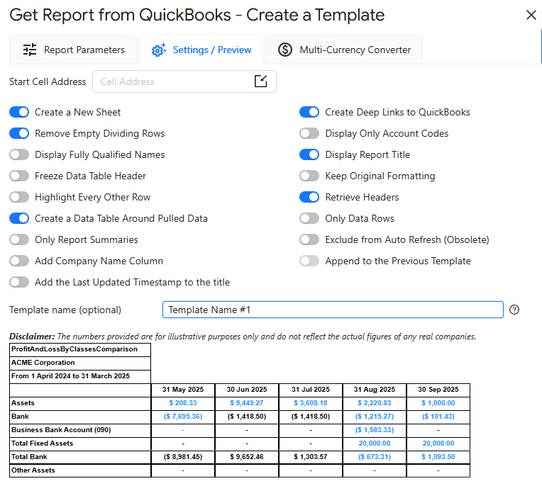The height and width of the screenshot is (486, 542).
Task: Open the Multi-Currency Converter tab
Action: 344,50
